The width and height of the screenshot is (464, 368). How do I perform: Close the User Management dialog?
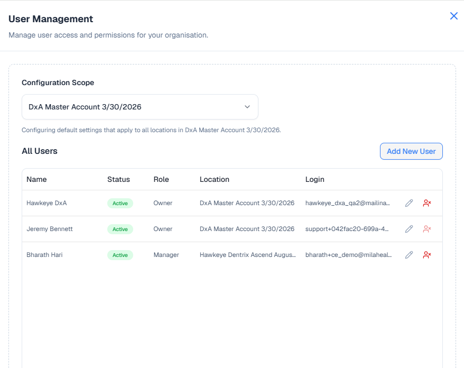(453, 16)
